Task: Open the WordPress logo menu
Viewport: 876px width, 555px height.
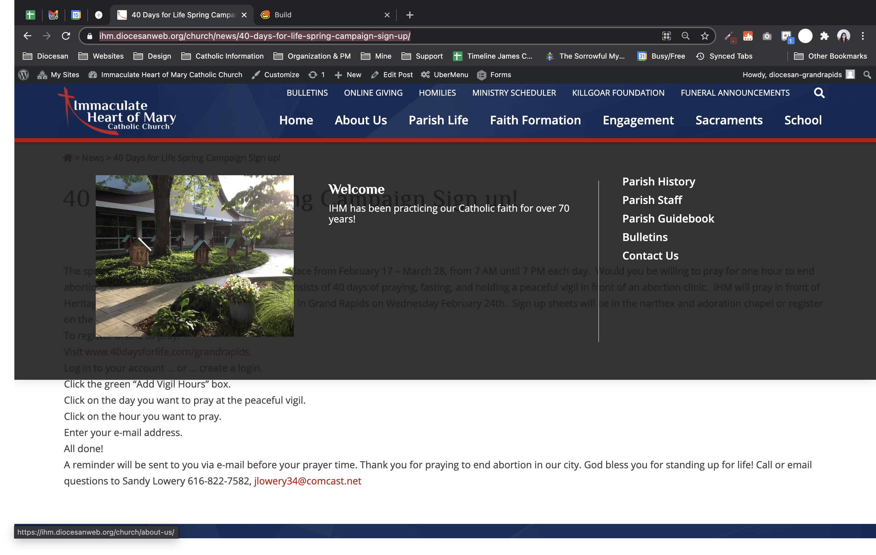Action: click(x=24, y=74)
